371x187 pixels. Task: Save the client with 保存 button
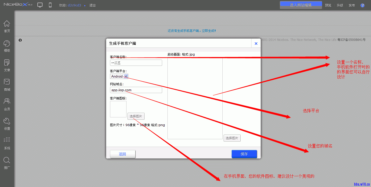coord(244,154)
